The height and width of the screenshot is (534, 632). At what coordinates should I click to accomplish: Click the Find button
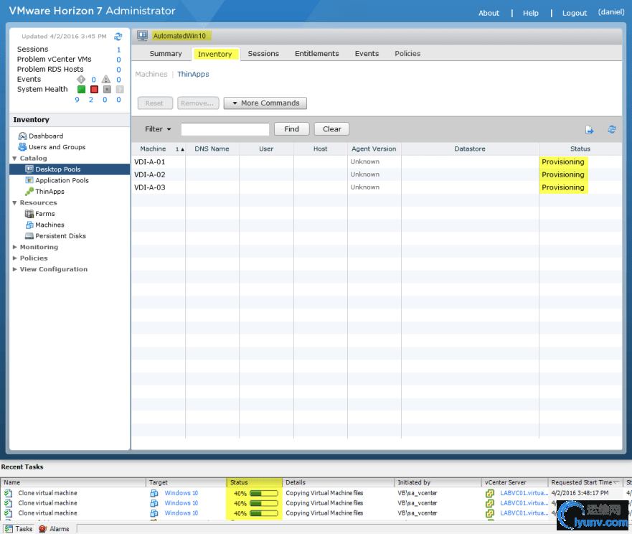[x=291, y=129]
